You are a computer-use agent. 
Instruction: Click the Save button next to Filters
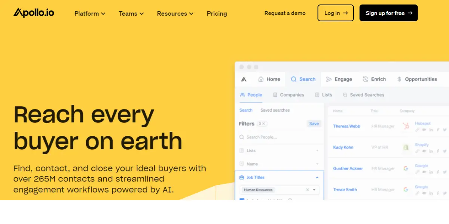pyautogui.click(x=314, y=124)
